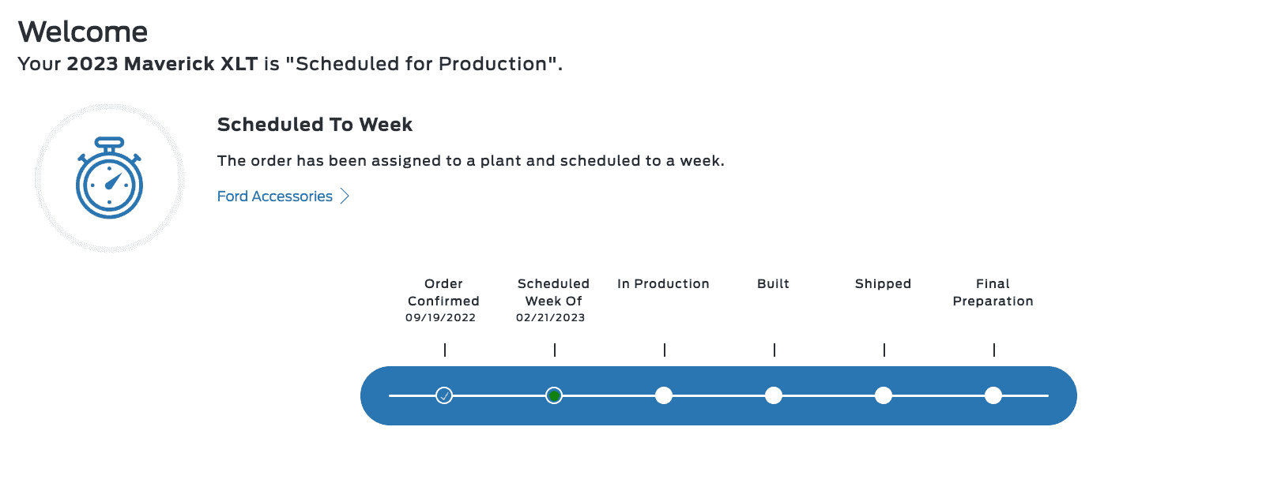Click the Built timeline dot
Image resolution: width=1270 pixels, height=498 pixels.
point(774,395)
